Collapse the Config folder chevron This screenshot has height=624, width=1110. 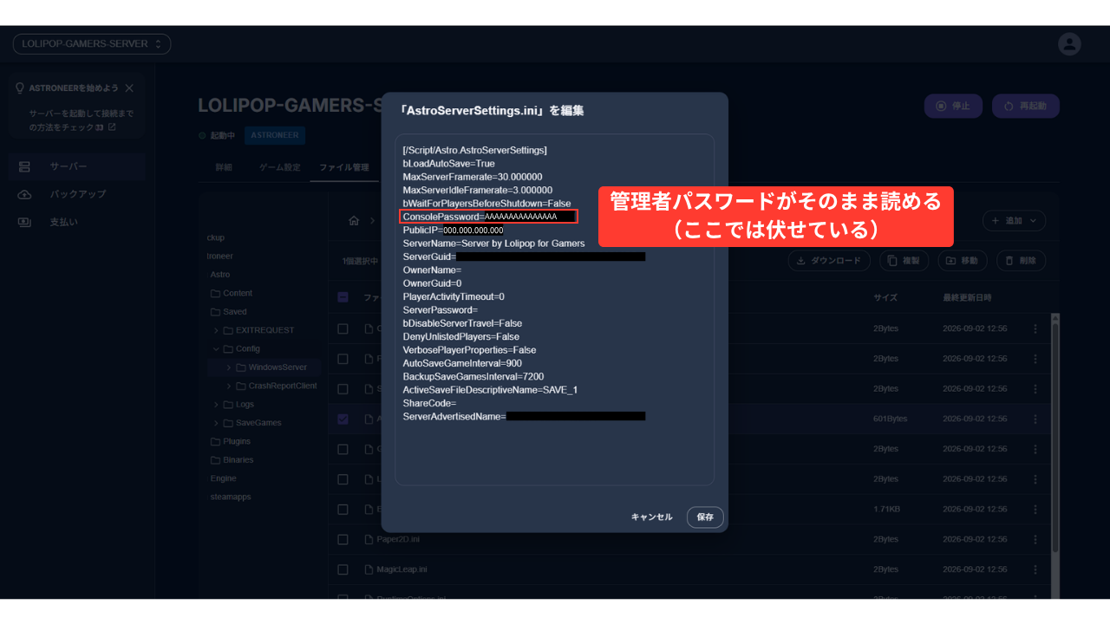[x=217, y=348]
